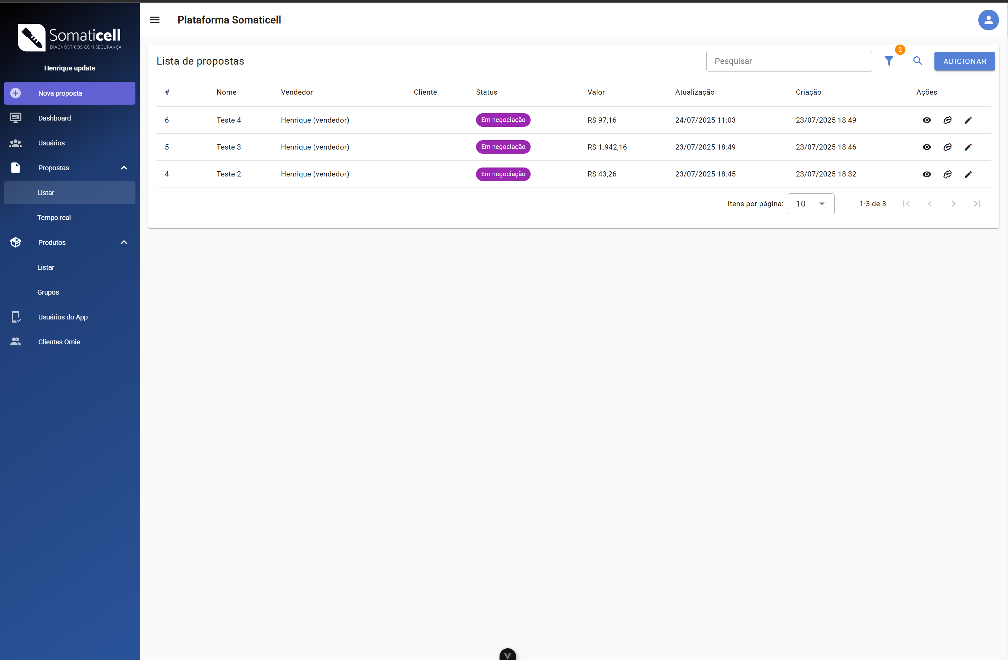The width and height of the screenshot is (1008, 660).
Task: Sort by Cliente column header
Action: click(425, 92)
